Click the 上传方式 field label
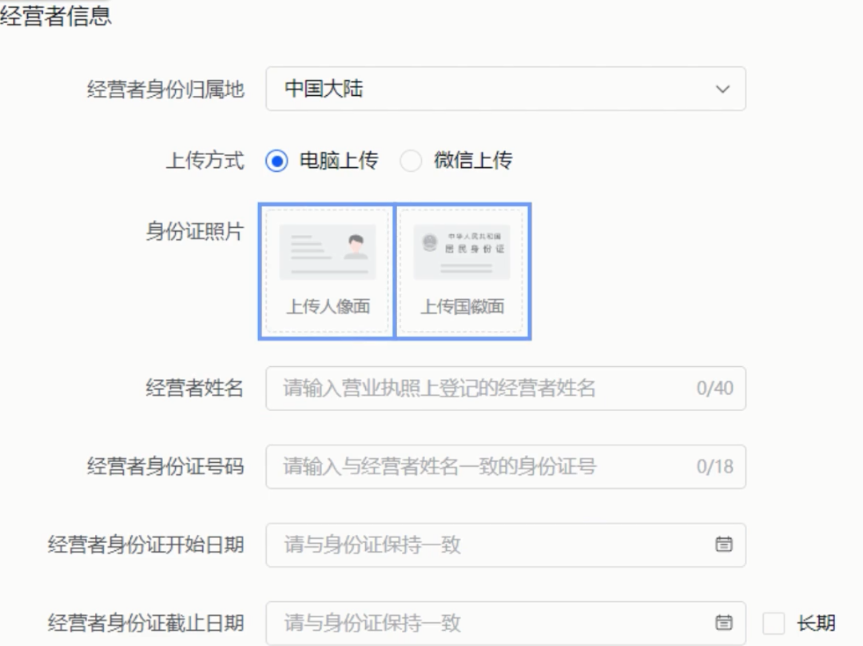This screenshot has width=863, height=646. click(x=205, y=160)
